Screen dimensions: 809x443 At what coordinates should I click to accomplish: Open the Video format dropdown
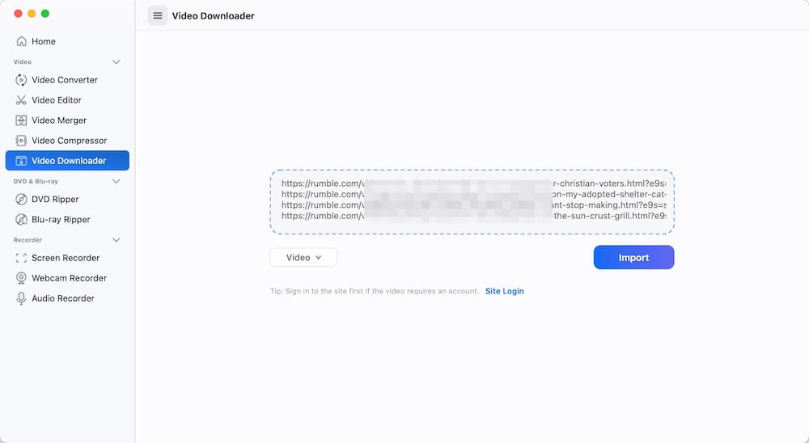point(303,257)
